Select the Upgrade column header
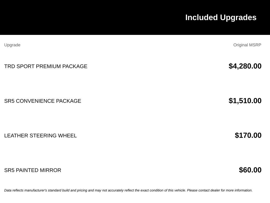 12,45
